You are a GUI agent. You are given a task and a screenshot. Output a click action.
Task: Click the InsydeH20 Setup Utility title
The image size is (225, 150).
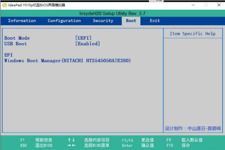(112, 13)
